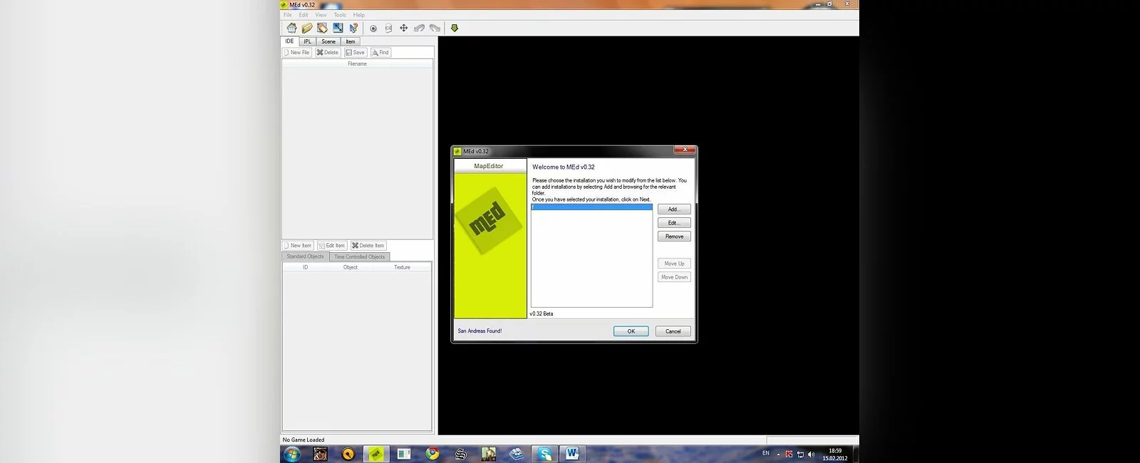The height and width of the screenshot is (463, 1140).
Task: Click the Move Down button
Action: 674,277
